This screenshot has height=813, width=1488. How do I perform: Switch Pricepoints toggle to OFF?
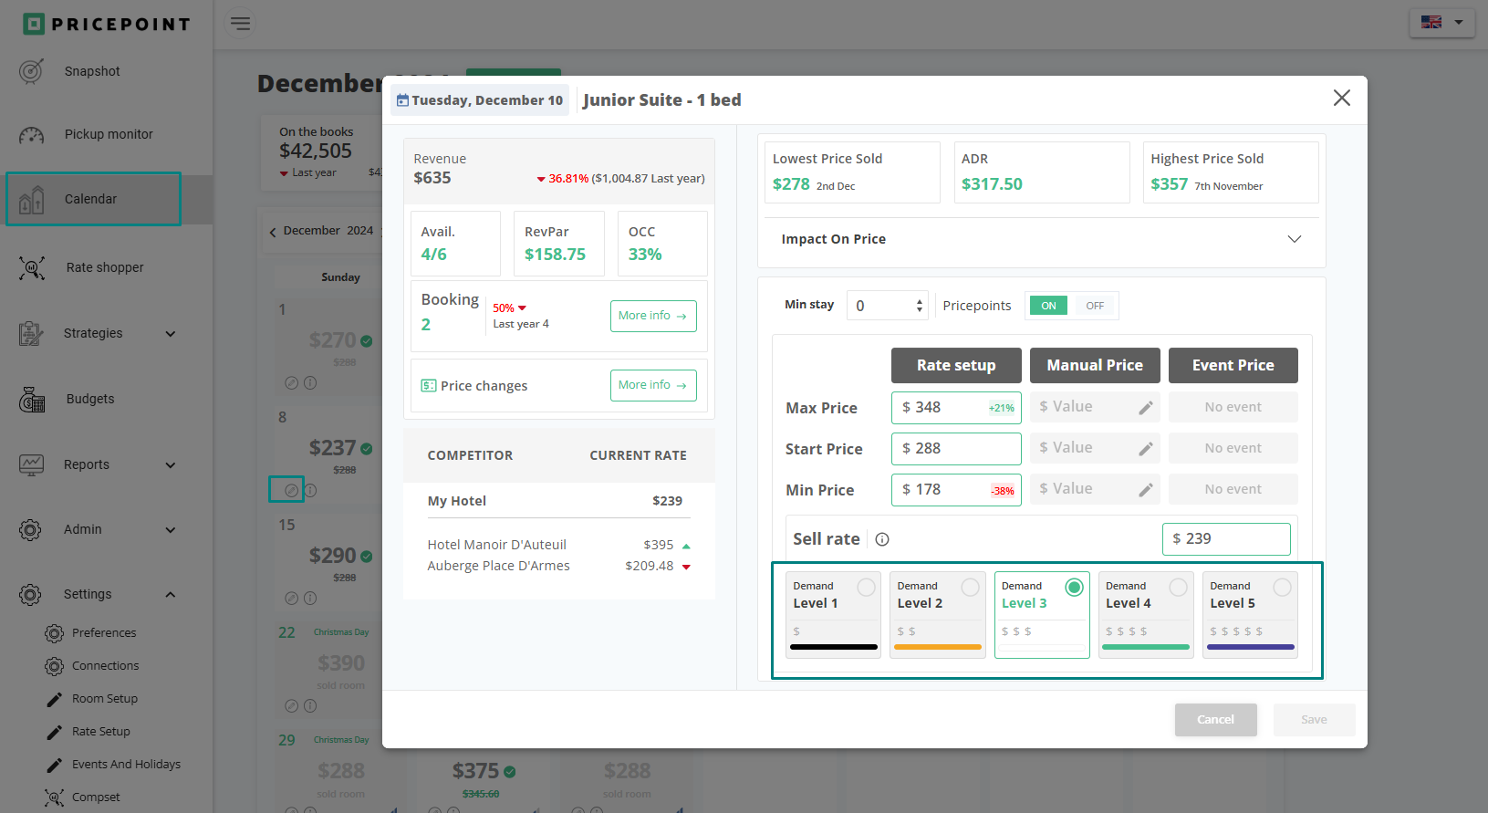1095,306
